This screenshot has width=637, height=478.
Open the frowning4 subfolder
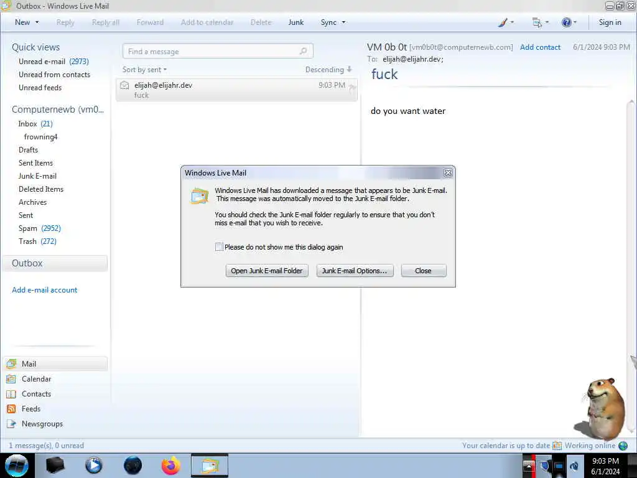[x=40, y=137]
